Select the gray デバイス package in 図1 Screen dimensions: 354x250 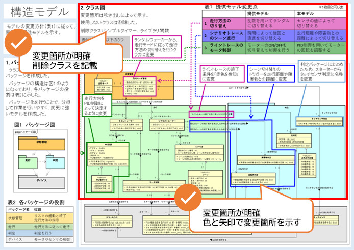[x=42, y=182]
